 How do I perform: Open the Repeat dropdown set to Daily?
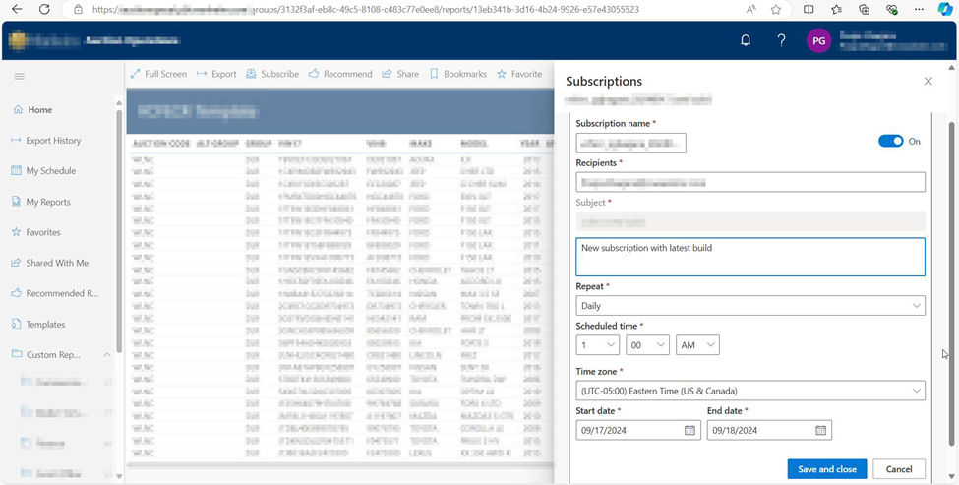coord(750,306)
